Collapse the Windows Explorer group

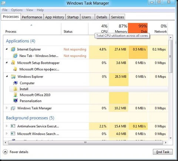(7, 76)
